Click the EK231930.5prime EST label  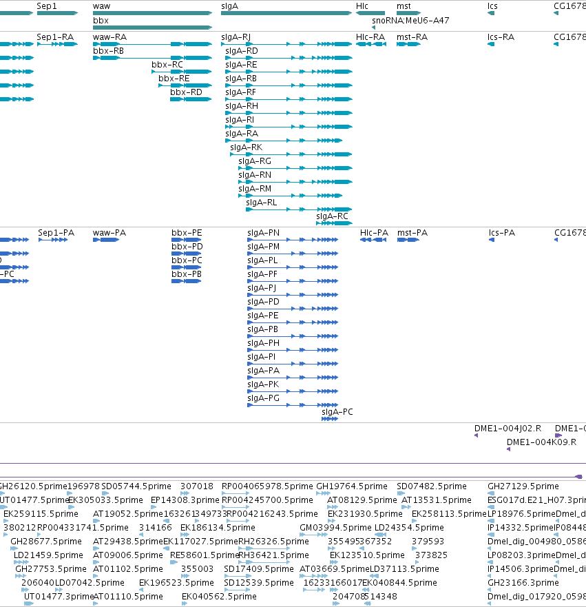(x=365, y=514)
